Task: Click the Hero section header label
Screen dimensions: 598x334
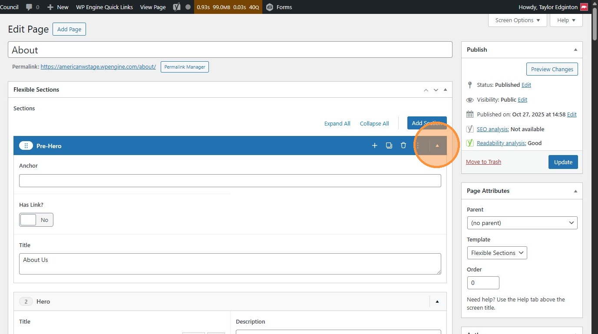Action: point(43,301)
